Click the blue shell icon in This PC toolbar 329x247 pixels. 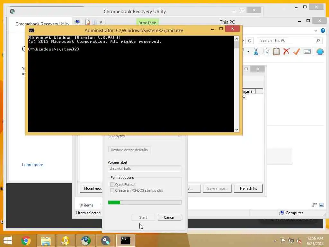(320, 51)
